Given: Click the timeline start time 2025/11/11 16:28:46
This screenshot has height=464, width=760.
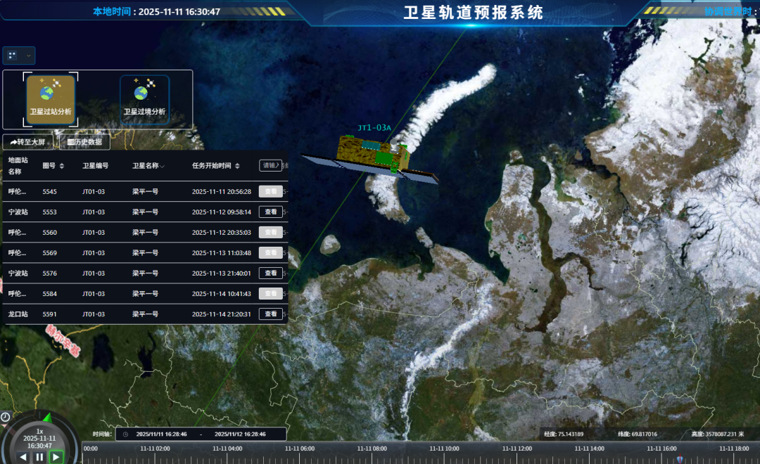Looking at the screenshot, I should 161,434.
